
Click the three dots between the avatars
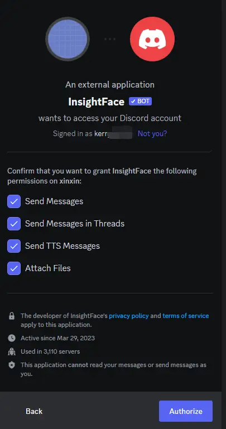coord(110,39)
